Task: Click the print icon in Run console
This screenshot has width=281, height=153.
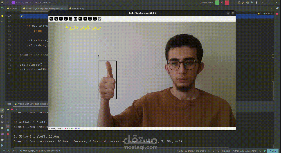Action: click(x=8, y=130)
